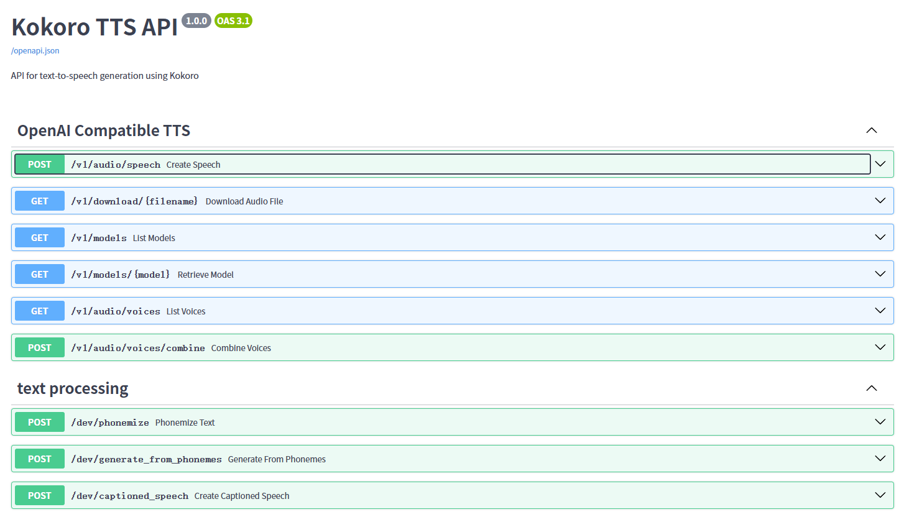Click the OpenAI Compatible TTS heading

[104, 130]
